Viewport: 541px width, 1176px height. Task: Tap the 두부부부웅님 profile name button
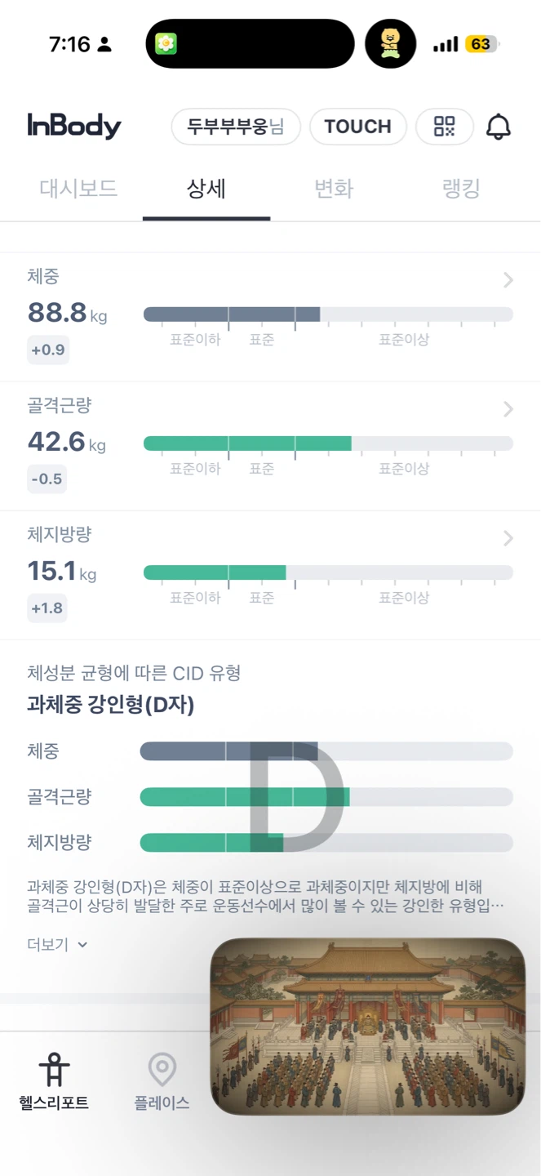236,127
